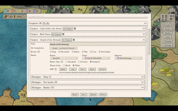Remove the Bad Omen chapter with X
Viewport: 178px width, 111px height.
(x=63, y=34)
